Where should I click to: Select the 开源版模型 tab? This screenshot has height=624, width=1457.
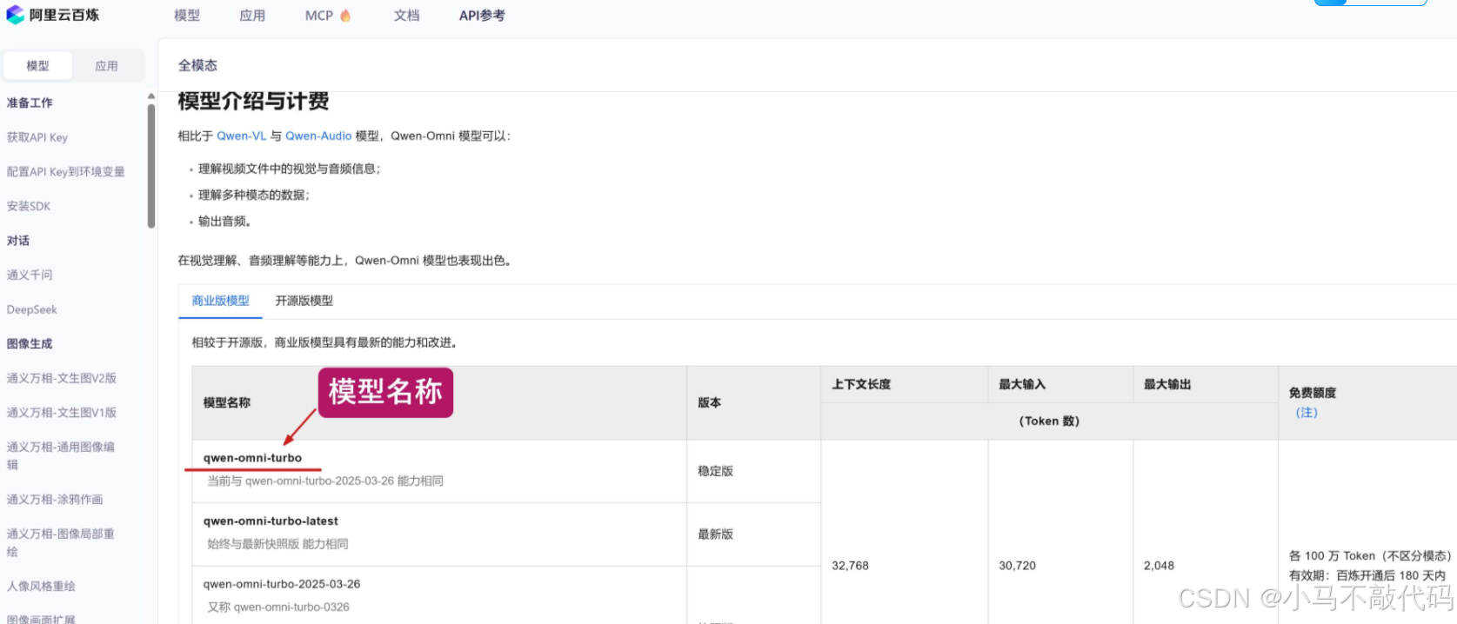(304, 301)
